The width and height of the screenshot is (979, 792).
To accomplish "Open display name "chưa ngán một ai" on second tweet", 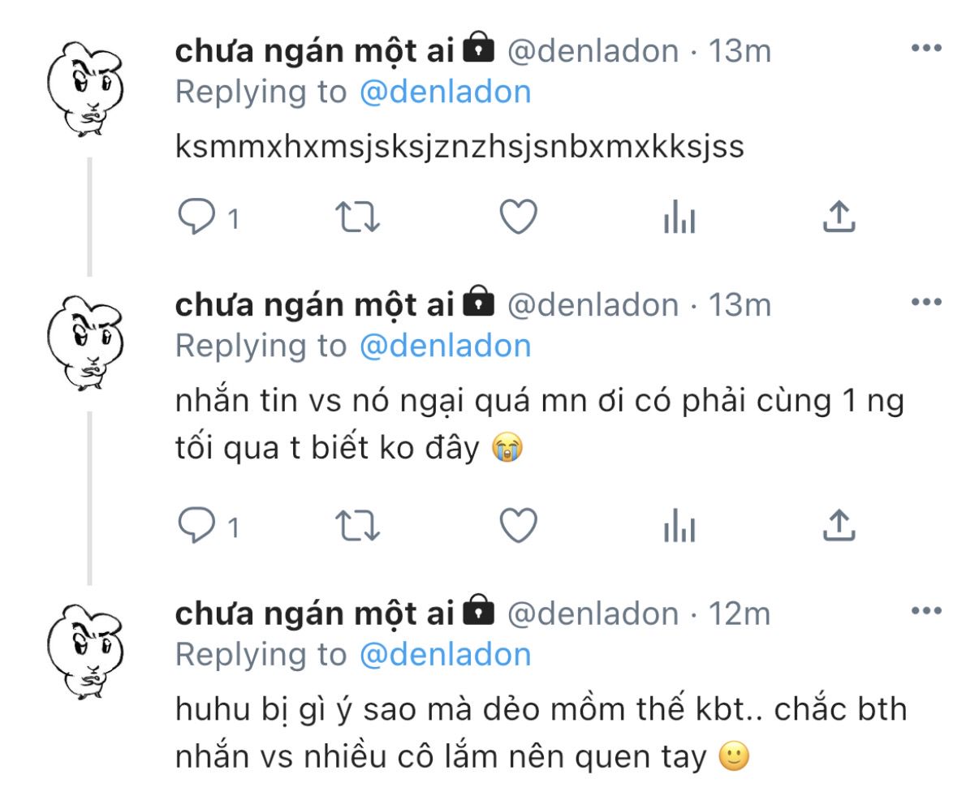I will 317,304.
